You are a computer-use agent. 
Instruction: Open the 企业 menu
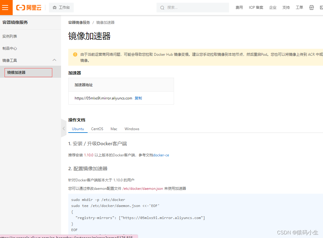point(273,8)
